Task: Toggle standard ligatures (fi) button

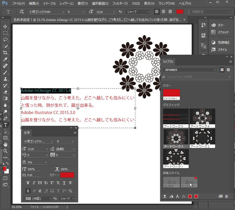Action: click(x=28, y=191)
